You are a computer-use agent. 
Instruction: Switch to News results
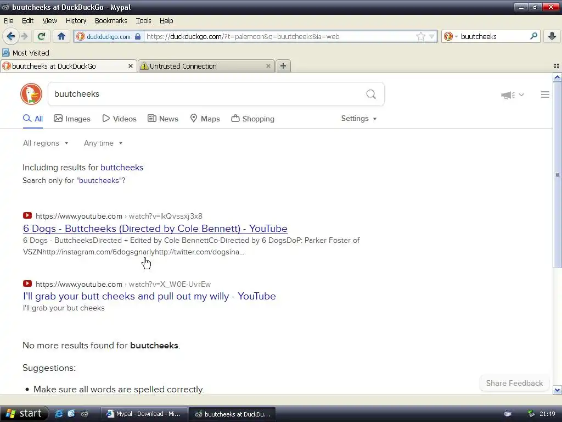(162, 119)
